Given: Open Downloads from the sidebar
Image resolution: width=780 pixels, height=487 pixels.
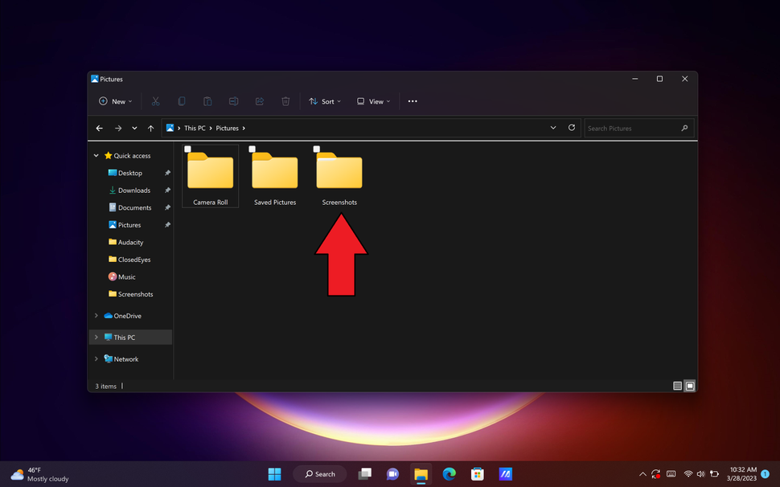Looking at the screenshot, I should pos(133,190).
